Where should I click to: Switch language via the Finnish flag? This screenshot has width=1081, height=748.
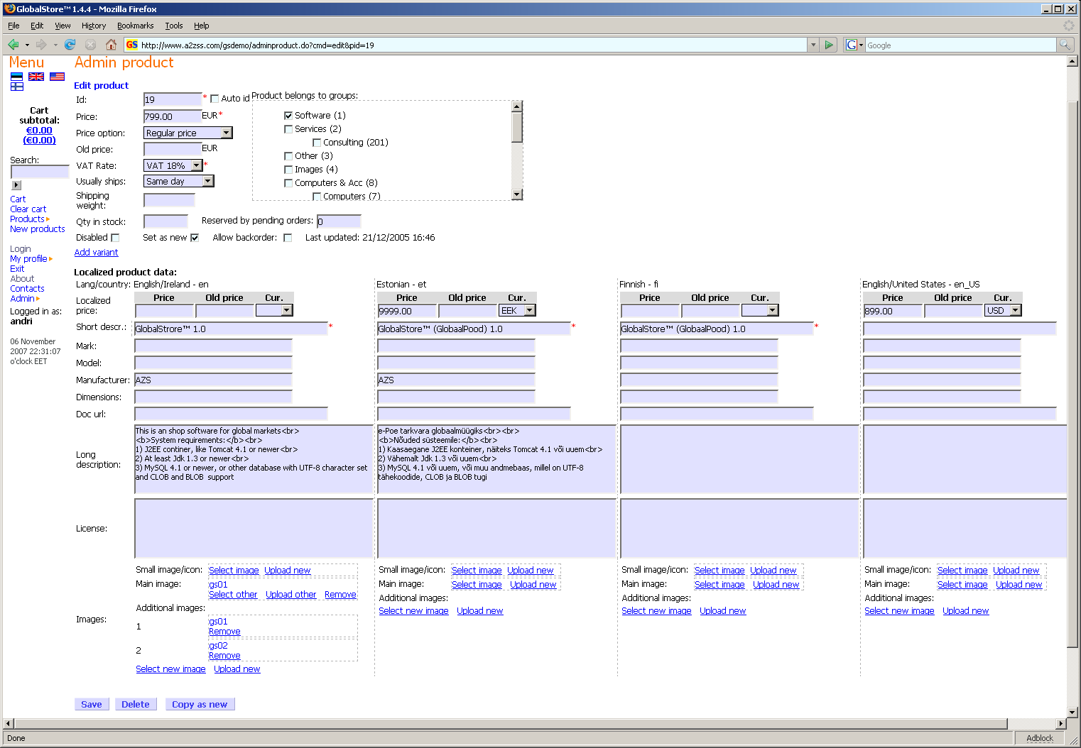(17, 87)
